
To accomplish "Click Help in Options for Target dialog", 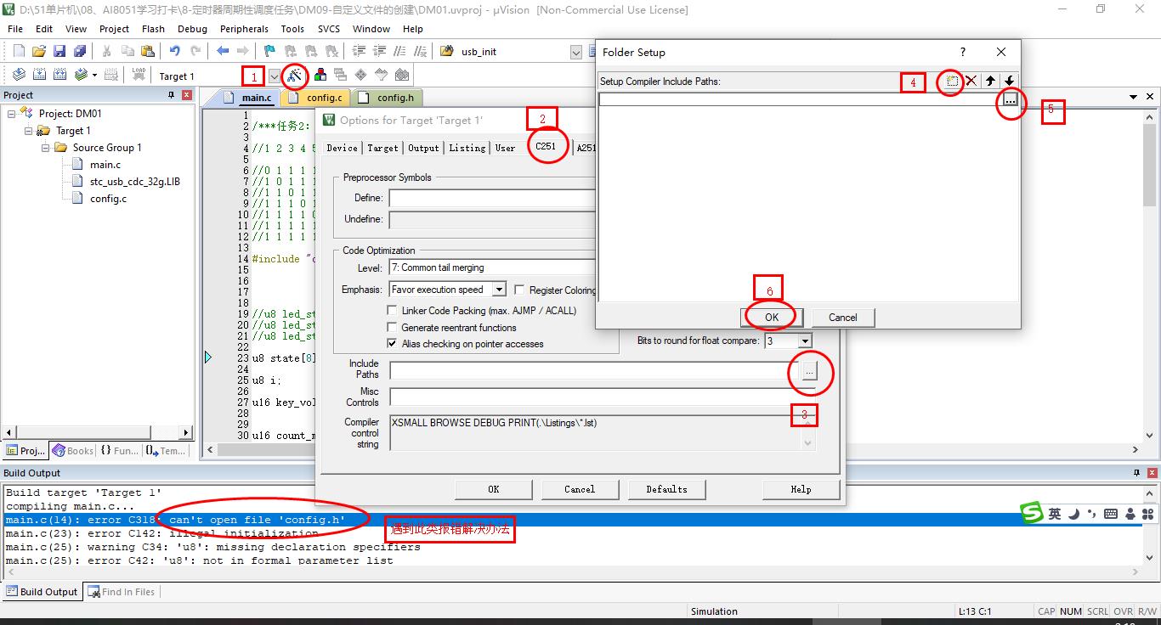I will pos(801,489).
